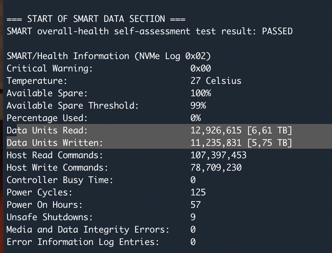Screen dimensions: 332x253
Task: Click the Unsafe Shutdowns value 9
Action: click(x=193, y=217)
